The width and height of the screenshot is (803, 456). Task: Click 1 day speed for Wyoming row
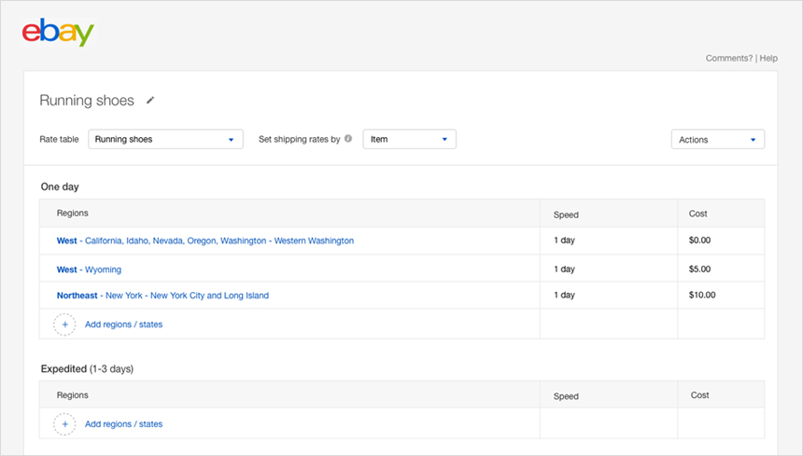[564, 269]
